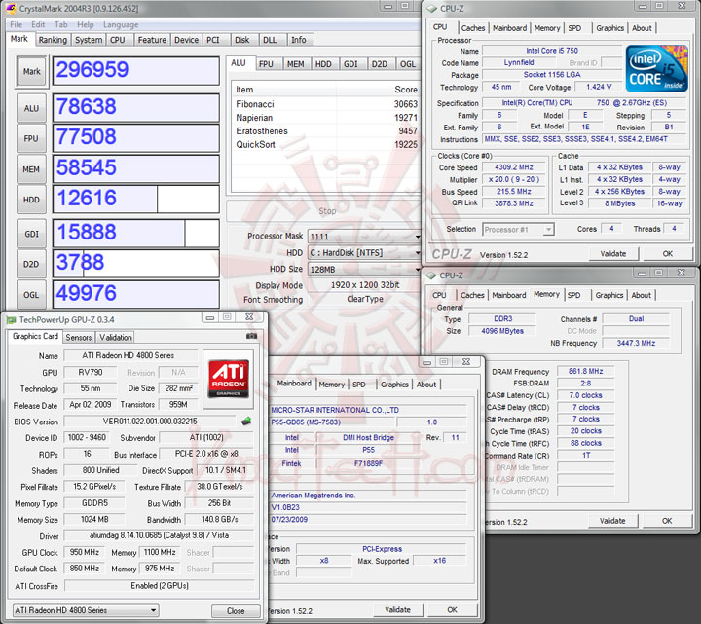Click the Stop button in CrystalMark
This screenshot has height=624, width=701.
click(x=327, y=211)
